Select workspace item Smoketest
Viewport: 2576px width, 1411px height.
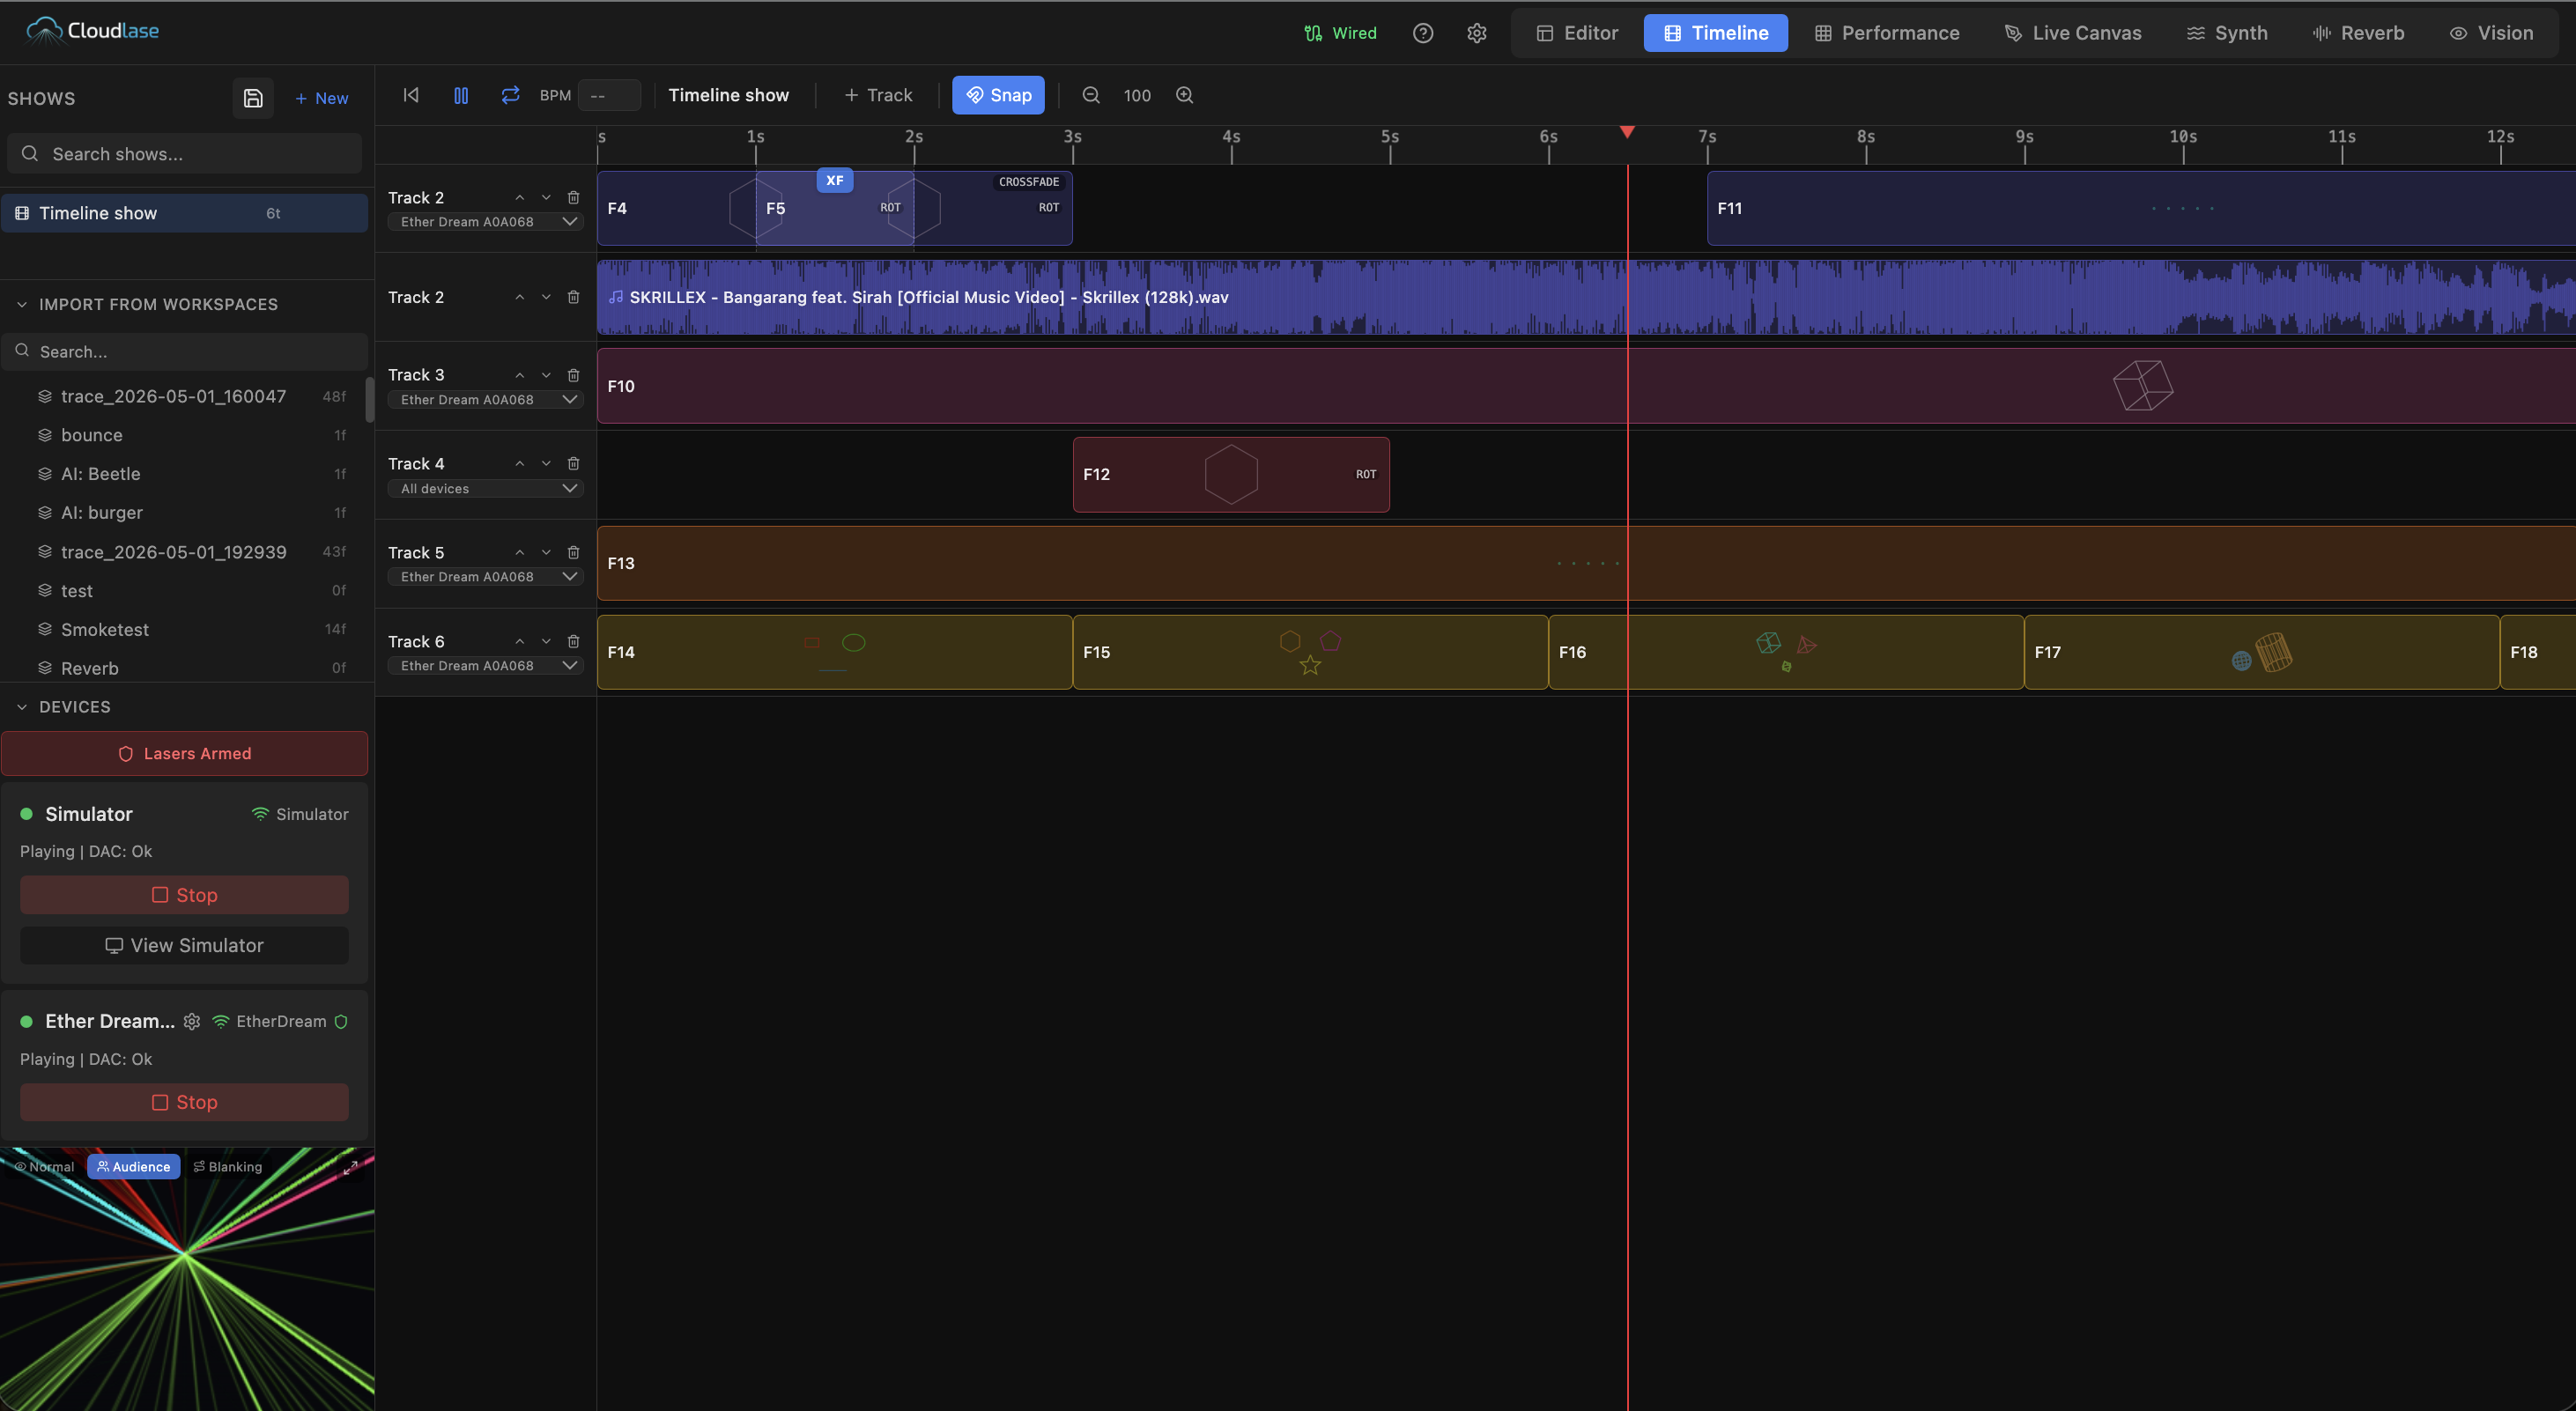coord(185,630)
